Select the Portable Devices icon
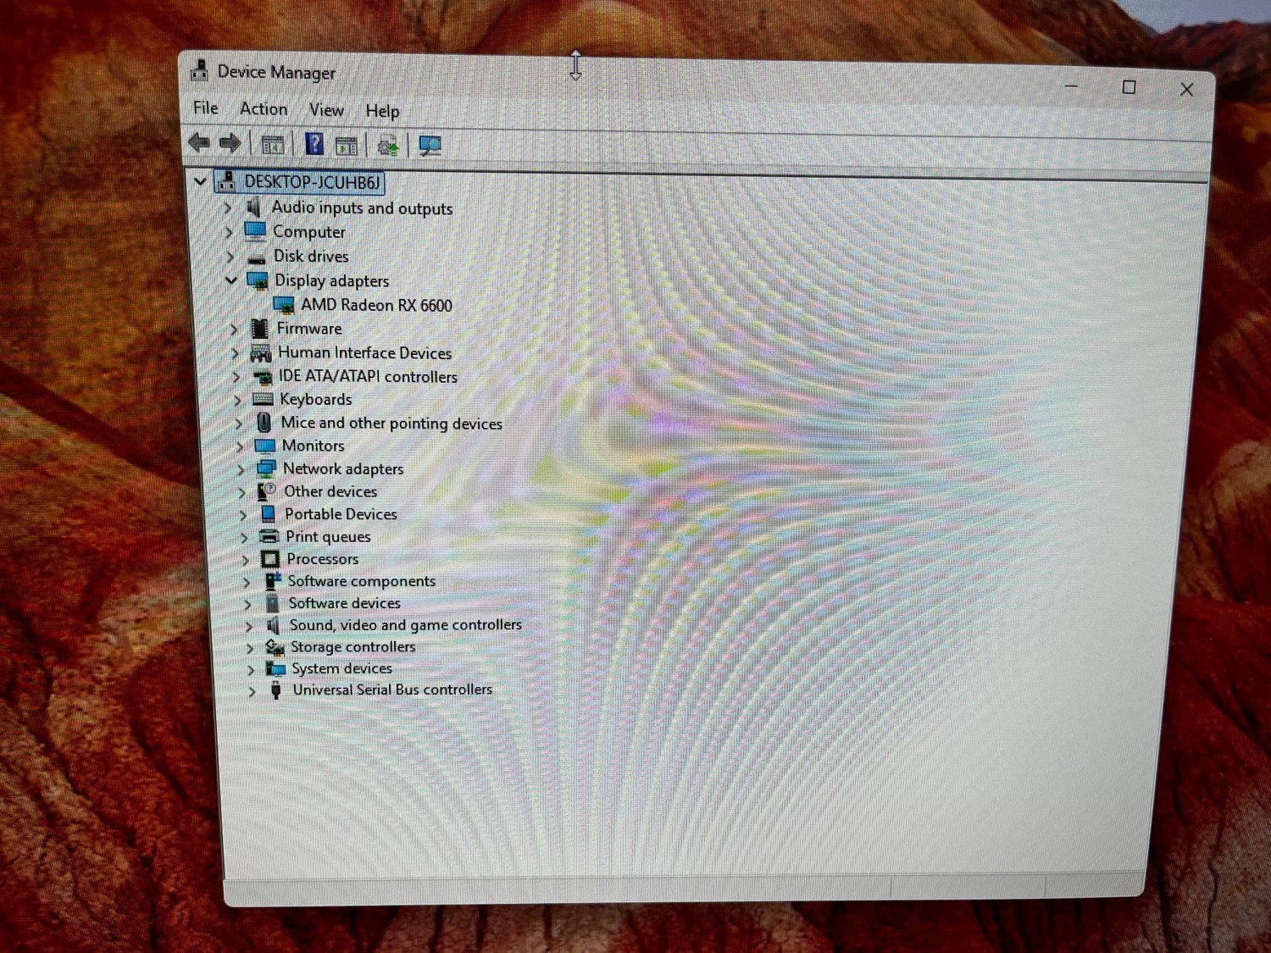 tap(269, 514)
